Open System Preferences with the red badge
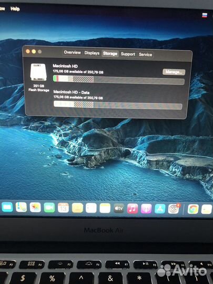This screenshot has width=213, height=284. coord(174,209)
